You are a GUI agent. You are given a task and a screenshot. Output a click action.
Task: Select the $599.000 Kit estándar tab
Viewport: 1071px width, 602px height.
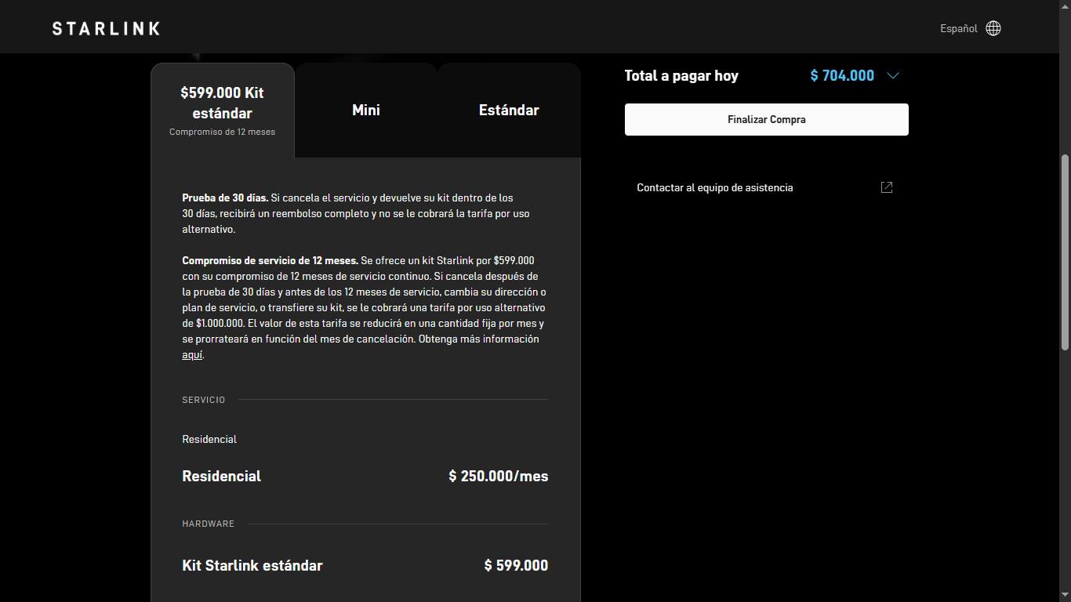(x=223, y=111)
